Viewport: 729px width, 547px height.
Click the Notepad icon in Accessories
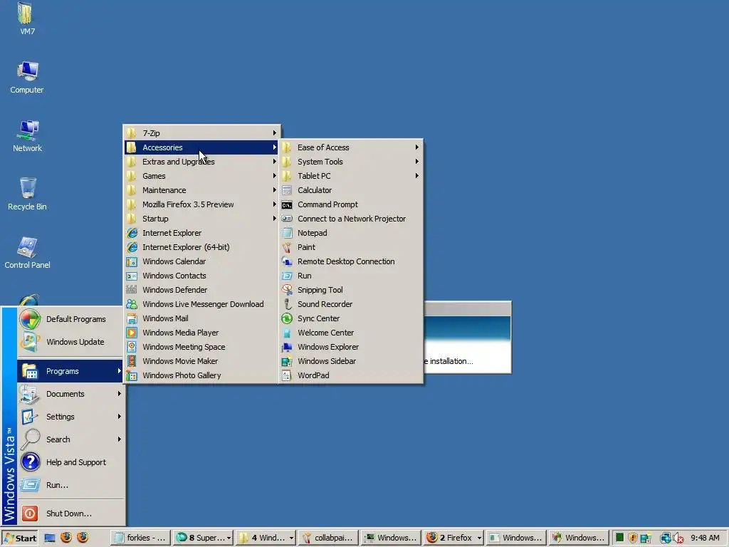[287, 233]
